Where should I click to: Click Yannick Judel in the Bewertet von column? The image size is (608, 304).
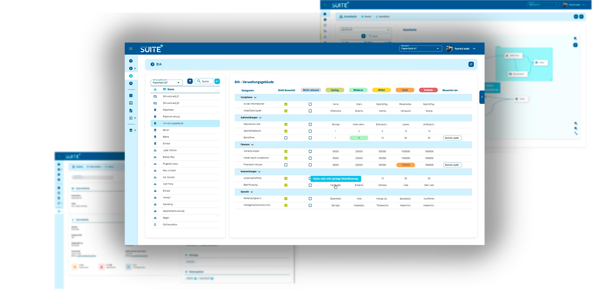click(452, 138)
